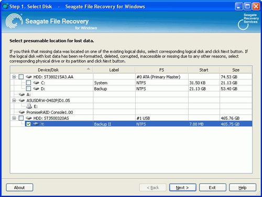Tick the D: Backup partition checkbox

coord(28,88)
